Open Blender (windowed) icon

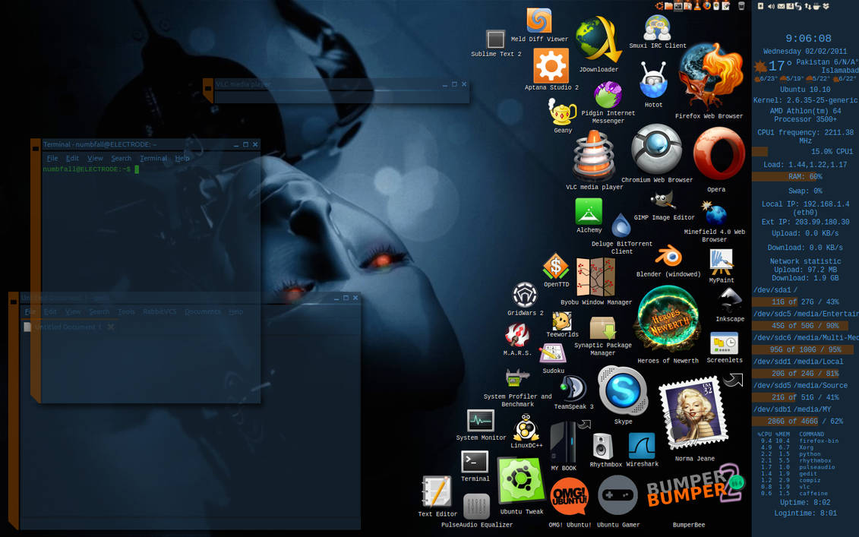pyautogui.click(x=668, y=257)
